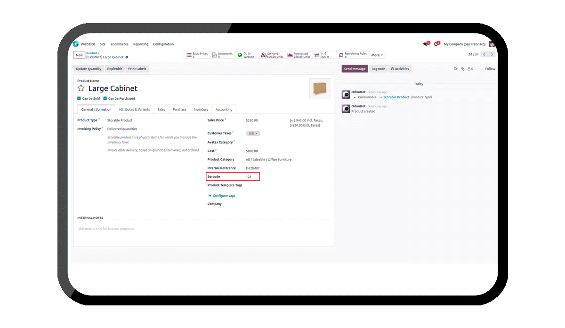
Task: Switch to the Inventory tab
Action: 201,109
